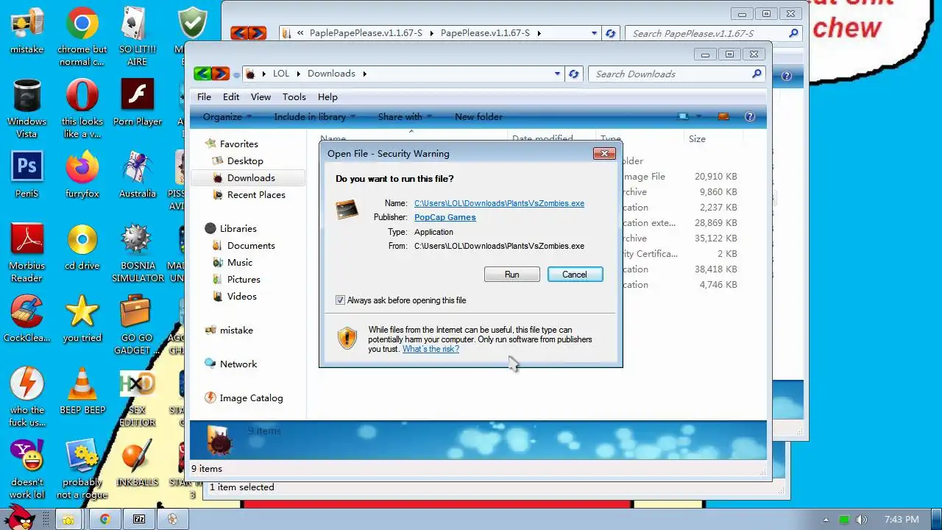Click the Run button

tap(511, 275)
